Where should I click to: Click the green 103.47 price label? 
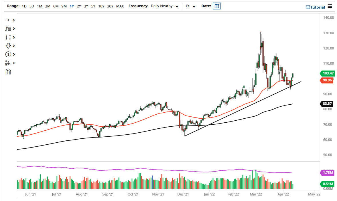point(328,73)
